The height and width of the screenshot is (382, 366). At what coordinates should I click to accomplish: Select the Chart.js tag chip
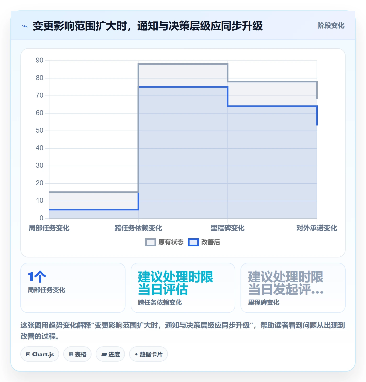click(x=40, y=354)
